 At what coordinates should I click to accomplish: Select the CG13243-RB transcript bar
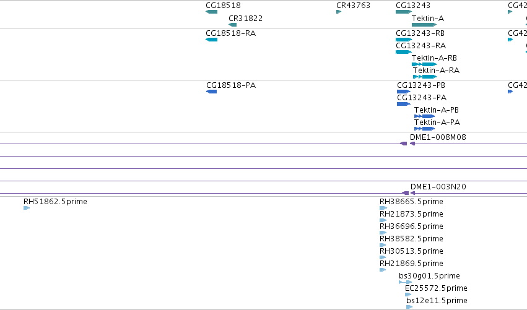pos(404,40)
